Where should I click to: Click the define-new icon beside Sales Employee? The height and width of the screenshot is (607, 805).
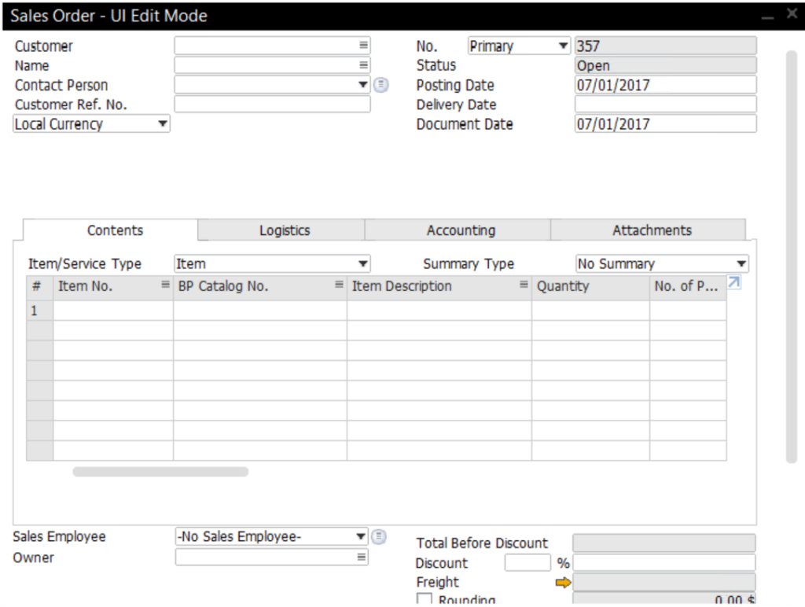point(380,535)
